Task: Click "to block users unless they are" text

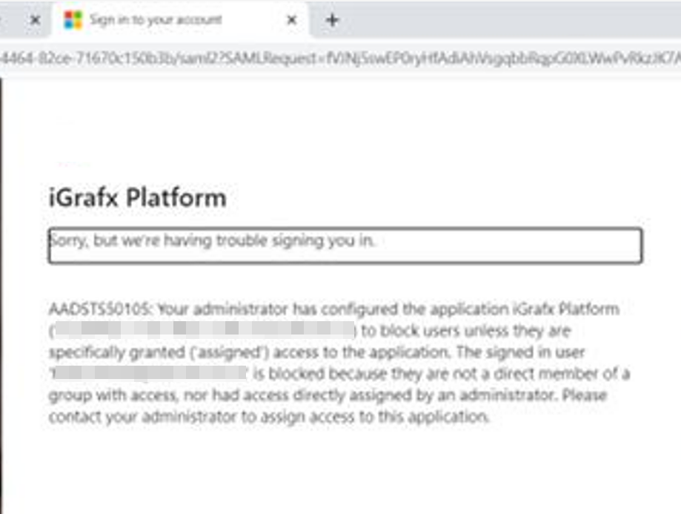Action: [465, 330]
